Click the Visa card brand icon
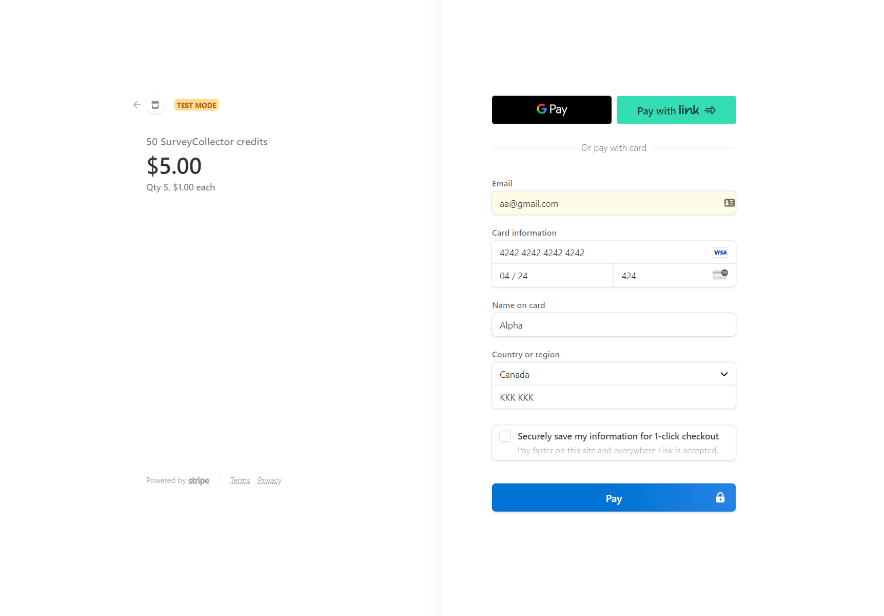The width and height of the screenshot is (884, 616). click(x=720, y=253)
